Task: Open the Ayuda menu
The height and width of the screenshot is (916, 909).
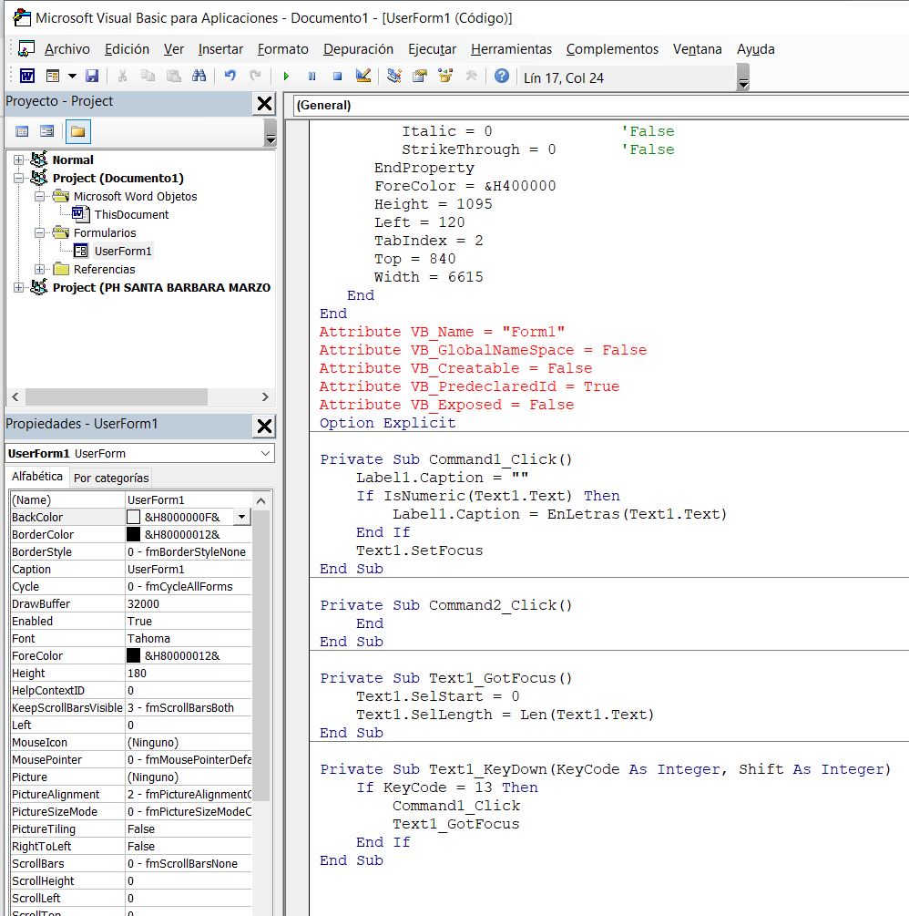Action: click(x=755, y=49)
